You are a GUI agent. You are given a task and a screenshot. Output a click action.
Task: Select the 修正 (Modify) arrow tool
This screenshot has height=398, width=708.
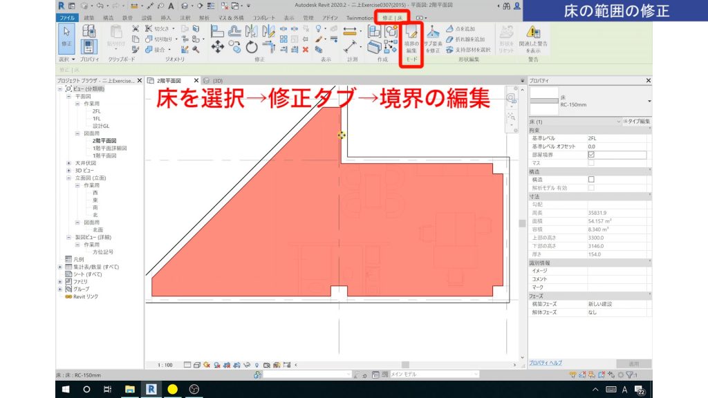point(67,35)
